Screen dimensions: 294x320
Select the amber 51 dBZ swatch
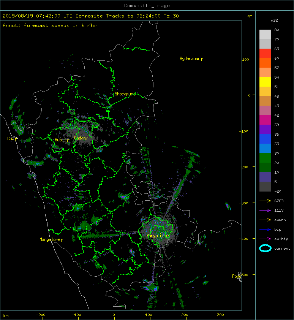click(x=265, y=92)
